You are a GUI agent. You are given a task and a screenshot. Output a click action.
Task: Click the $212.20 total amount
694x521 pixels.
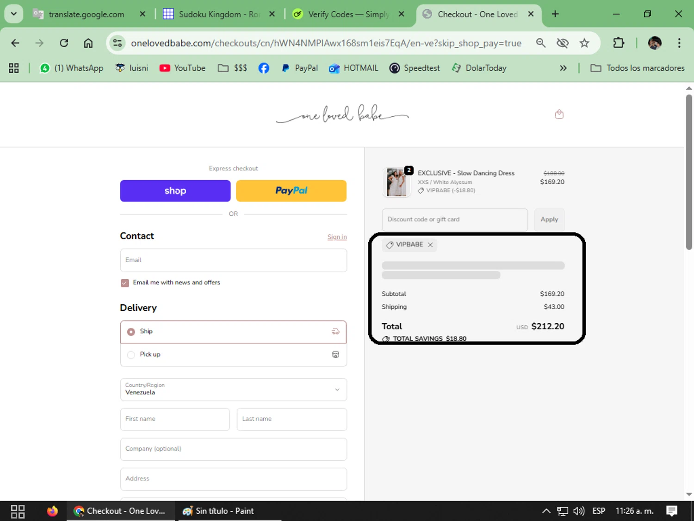point(548,326)
